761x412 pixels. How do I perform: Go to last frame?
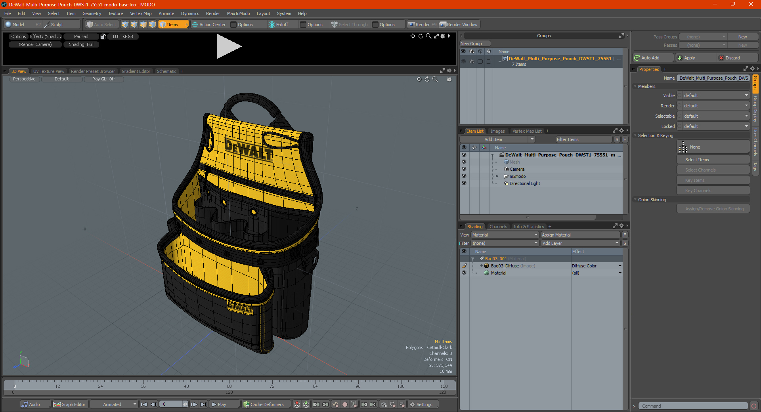coord(203,404)
